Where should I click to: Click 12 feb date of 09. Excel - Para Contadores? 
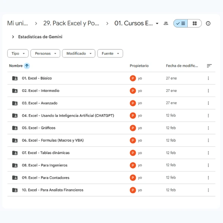coord(171,178)
